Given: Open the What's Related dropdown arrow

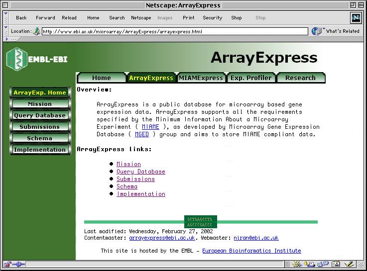Looking at the screenshot, I should tap(324, 29).
